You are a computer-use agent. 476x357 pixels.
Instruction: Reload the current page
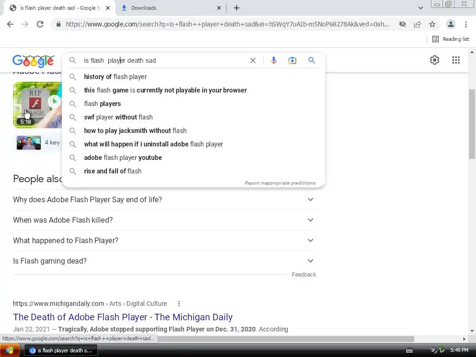pyautogui.click(x=40, y=24)
